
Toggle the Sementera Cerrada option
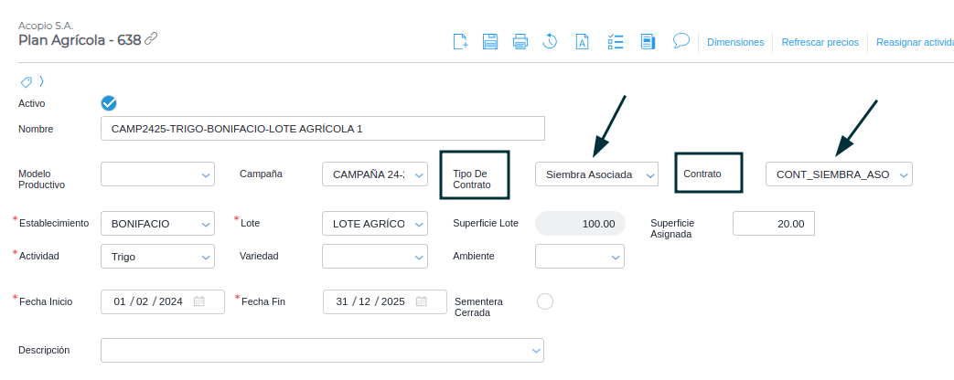545,301
